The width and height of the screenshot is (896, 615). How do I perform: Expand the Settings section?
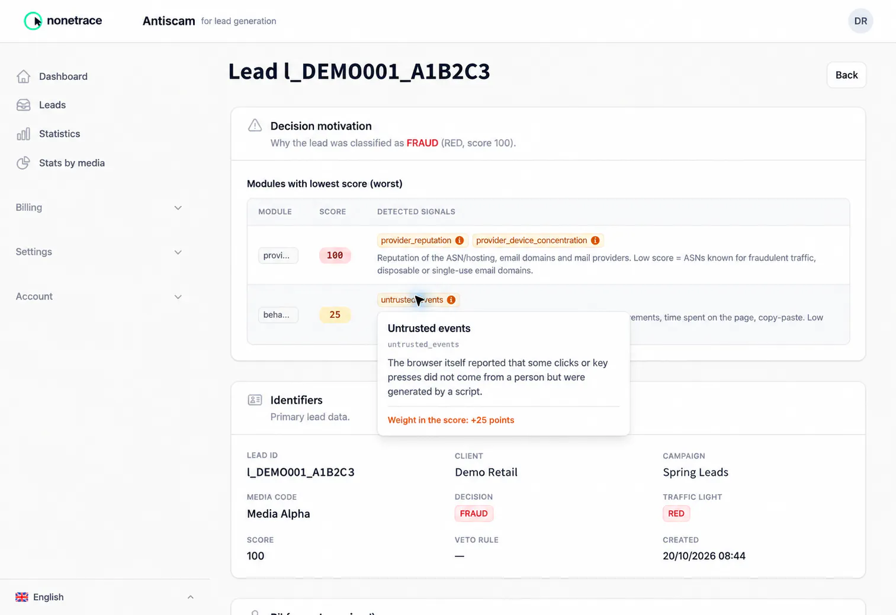(99, 252)
